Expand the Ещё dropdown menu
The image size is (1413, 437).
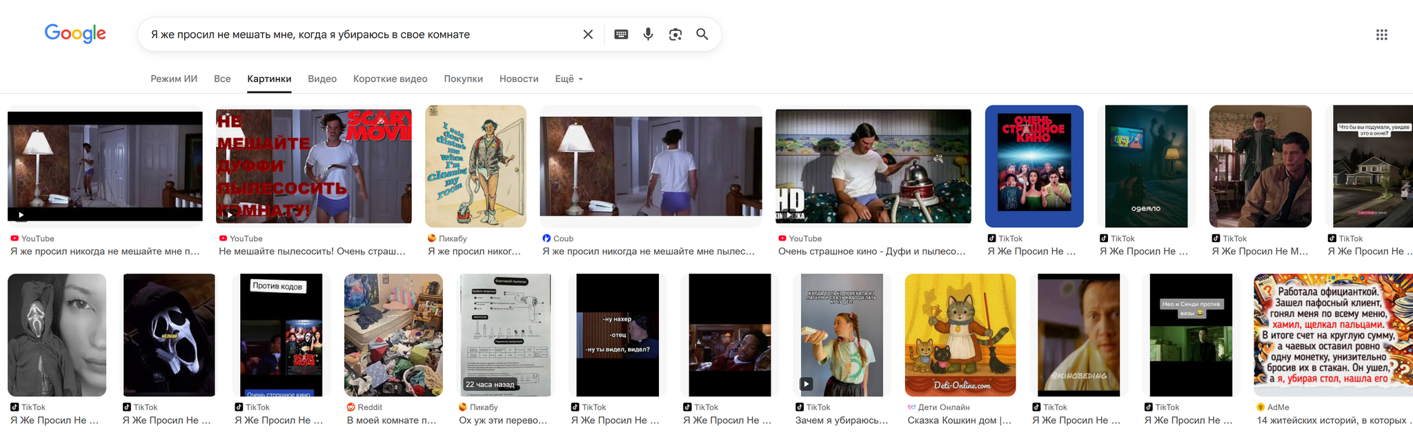(569, 79)
